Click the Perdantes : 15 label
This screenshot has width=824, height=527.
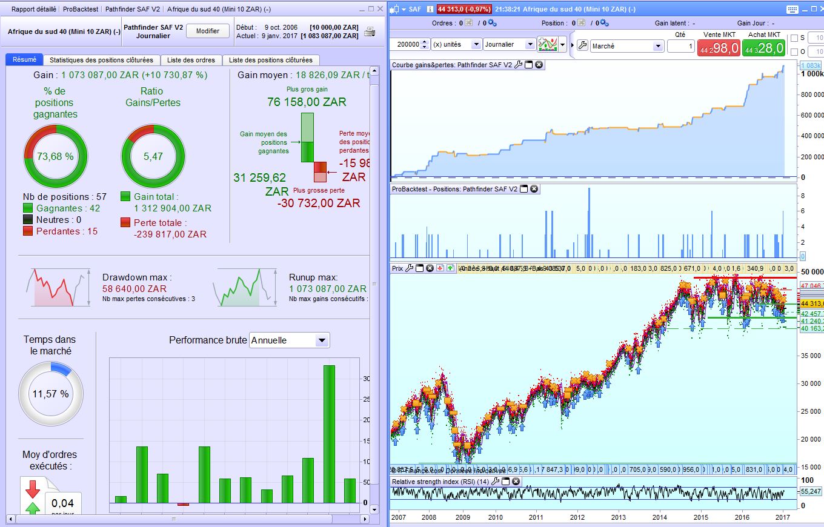(x=67, y=231)
